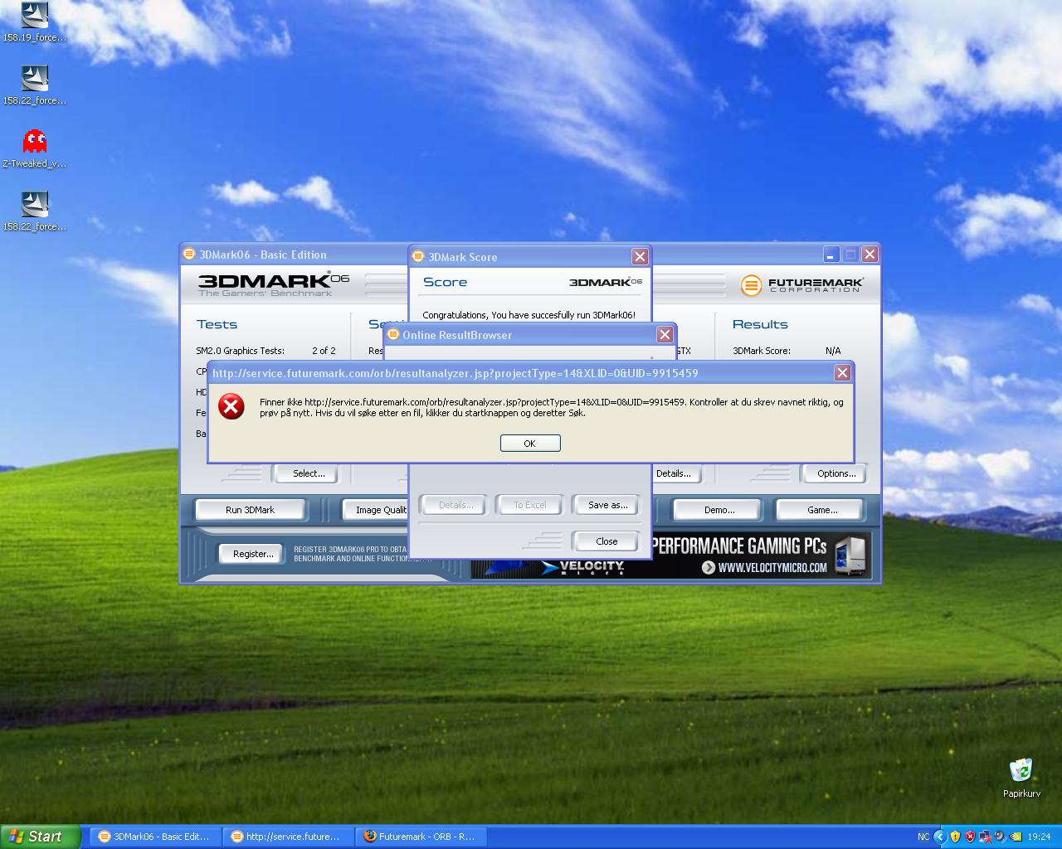
Task: Close the resultanalyzer error dialog via X
Action: 842,373
